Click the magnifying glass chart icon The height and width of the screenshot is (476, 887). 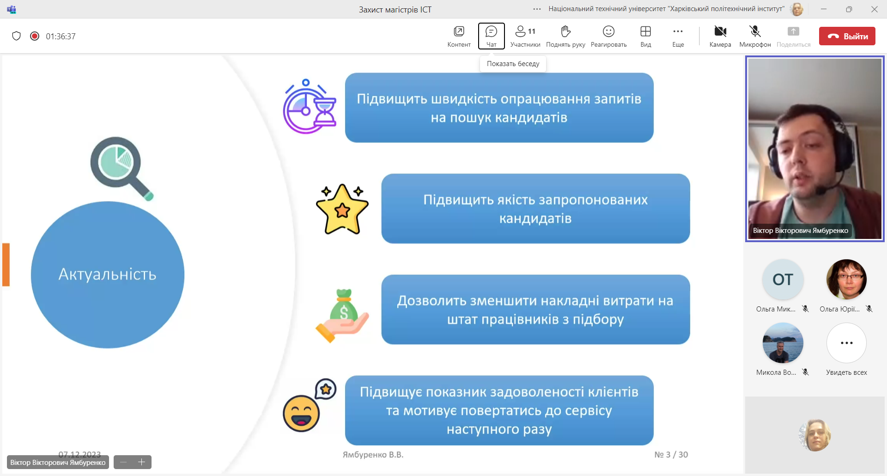122,169
